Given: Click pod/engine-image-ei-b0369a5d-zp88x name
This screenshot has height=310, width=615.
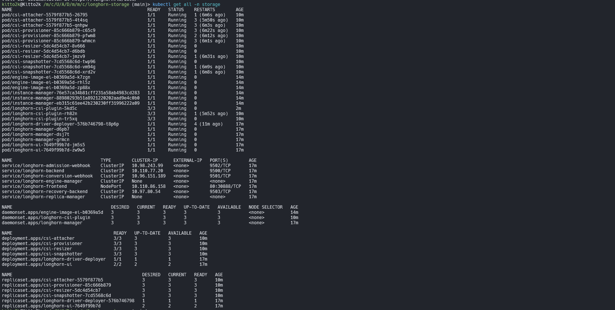Looking at the screenshot, I should 46,88.
